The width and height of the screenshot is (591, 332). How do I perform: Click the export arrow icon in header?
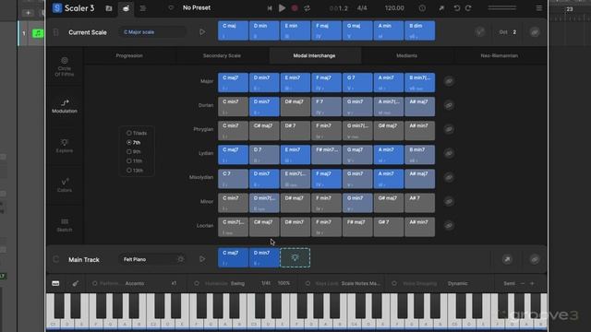click(441, 8)
